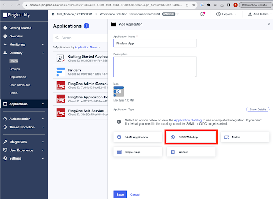Click Relaunch to update button
The width and height of the screenshot is (273, 199).
click(254, 5)
